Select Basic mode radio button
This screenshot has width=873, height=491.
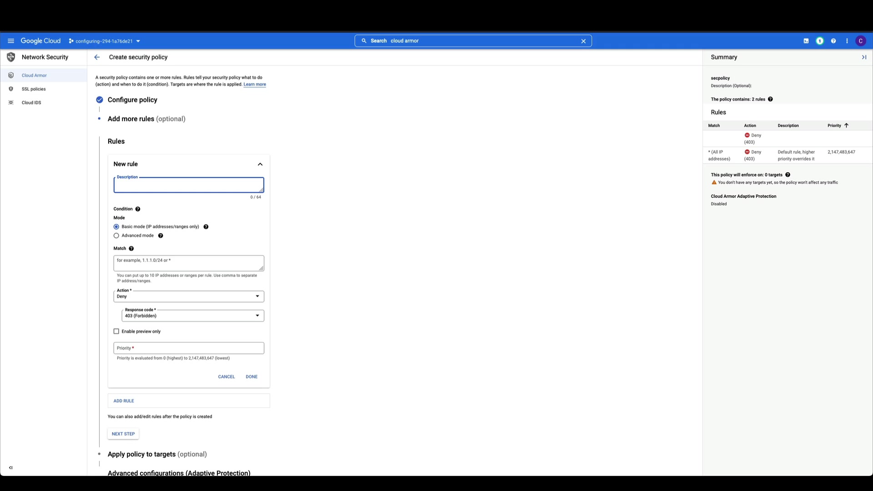pyautogui.click(x=116, y=227)
